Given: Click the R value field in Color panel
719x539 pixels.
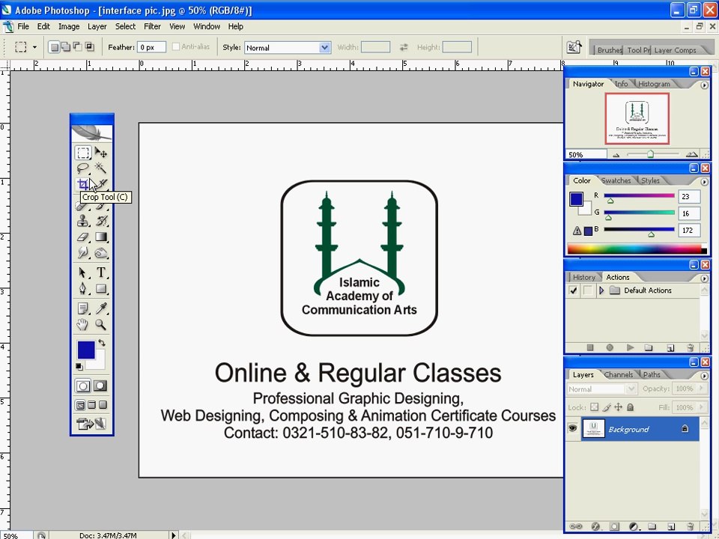Looking at the screenshot, I should (689, 196).
